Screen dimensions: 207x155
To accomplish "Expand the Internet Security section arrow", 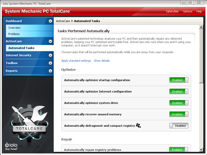I will click(x=50, y=55).
